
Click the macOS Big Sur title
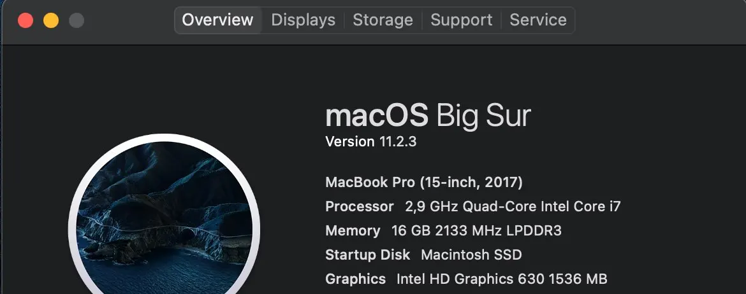click(x=428, y=117)
